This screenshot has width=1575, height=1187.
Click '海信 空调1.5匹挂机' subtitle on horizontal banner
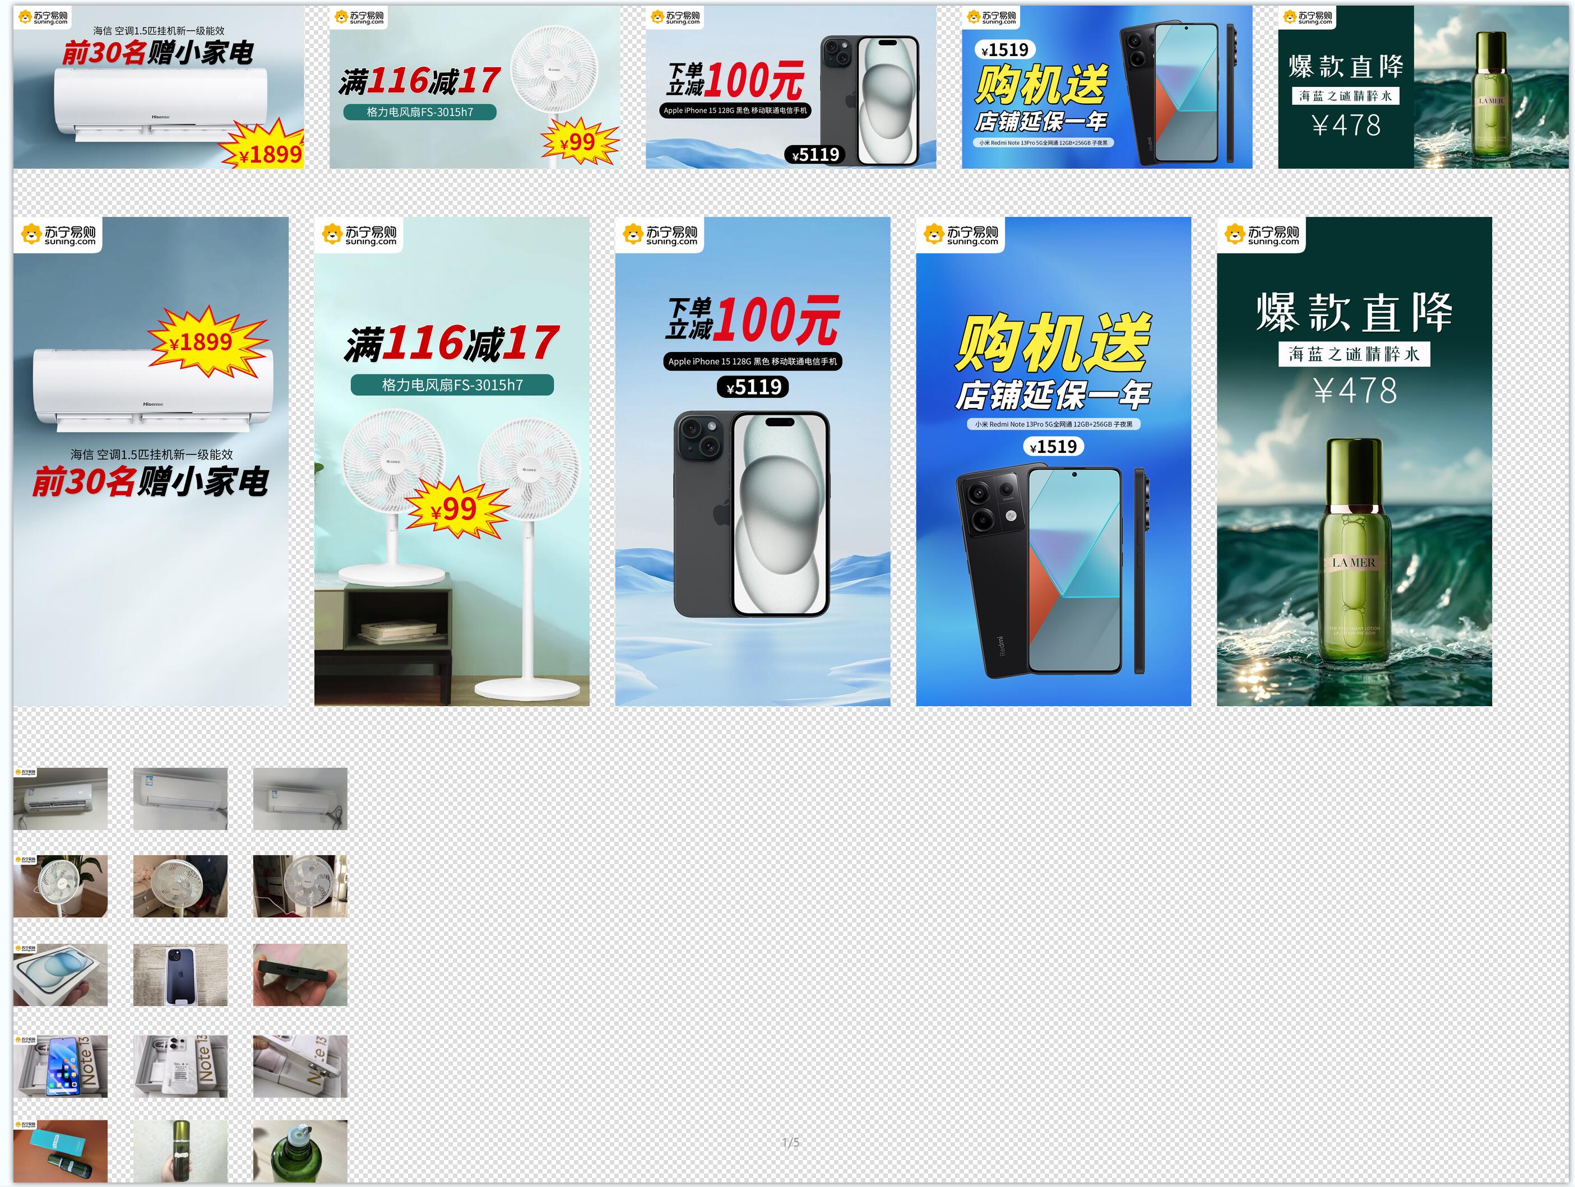159,31
